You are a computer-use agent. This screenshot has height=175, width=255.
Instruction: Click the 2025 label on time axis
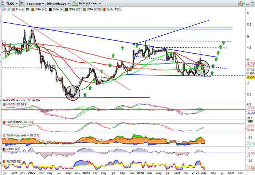click(196, 173)
